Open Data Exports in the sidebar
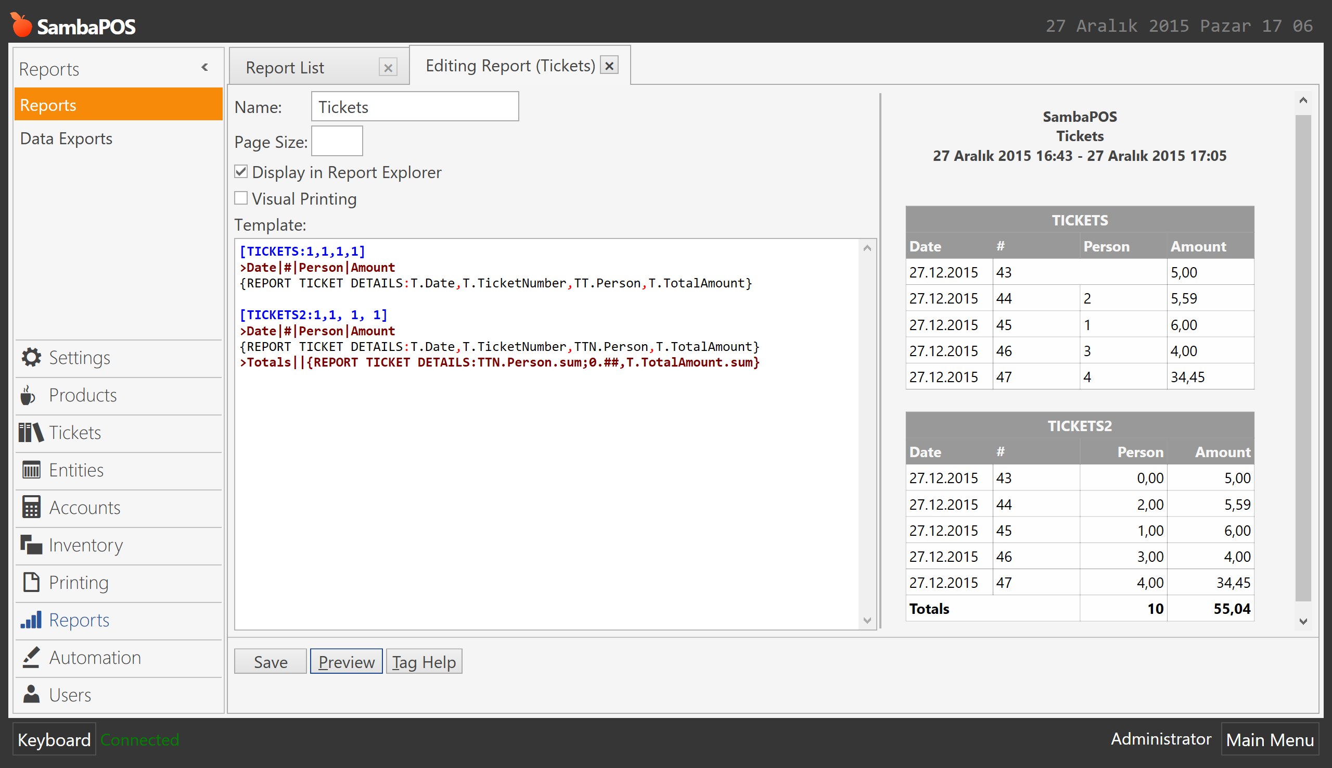 (x=67, y=138)
